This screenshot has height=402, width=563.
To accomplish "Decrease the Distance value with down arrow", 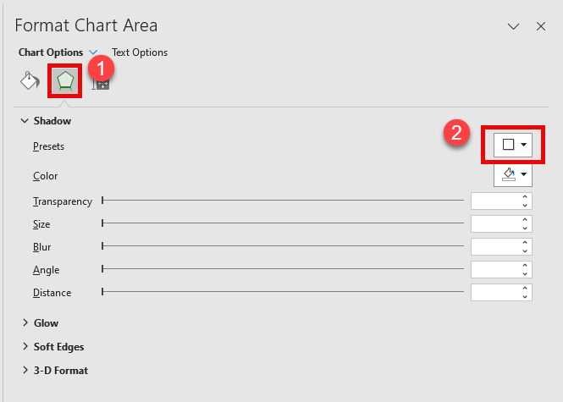I will pos(525,297).
